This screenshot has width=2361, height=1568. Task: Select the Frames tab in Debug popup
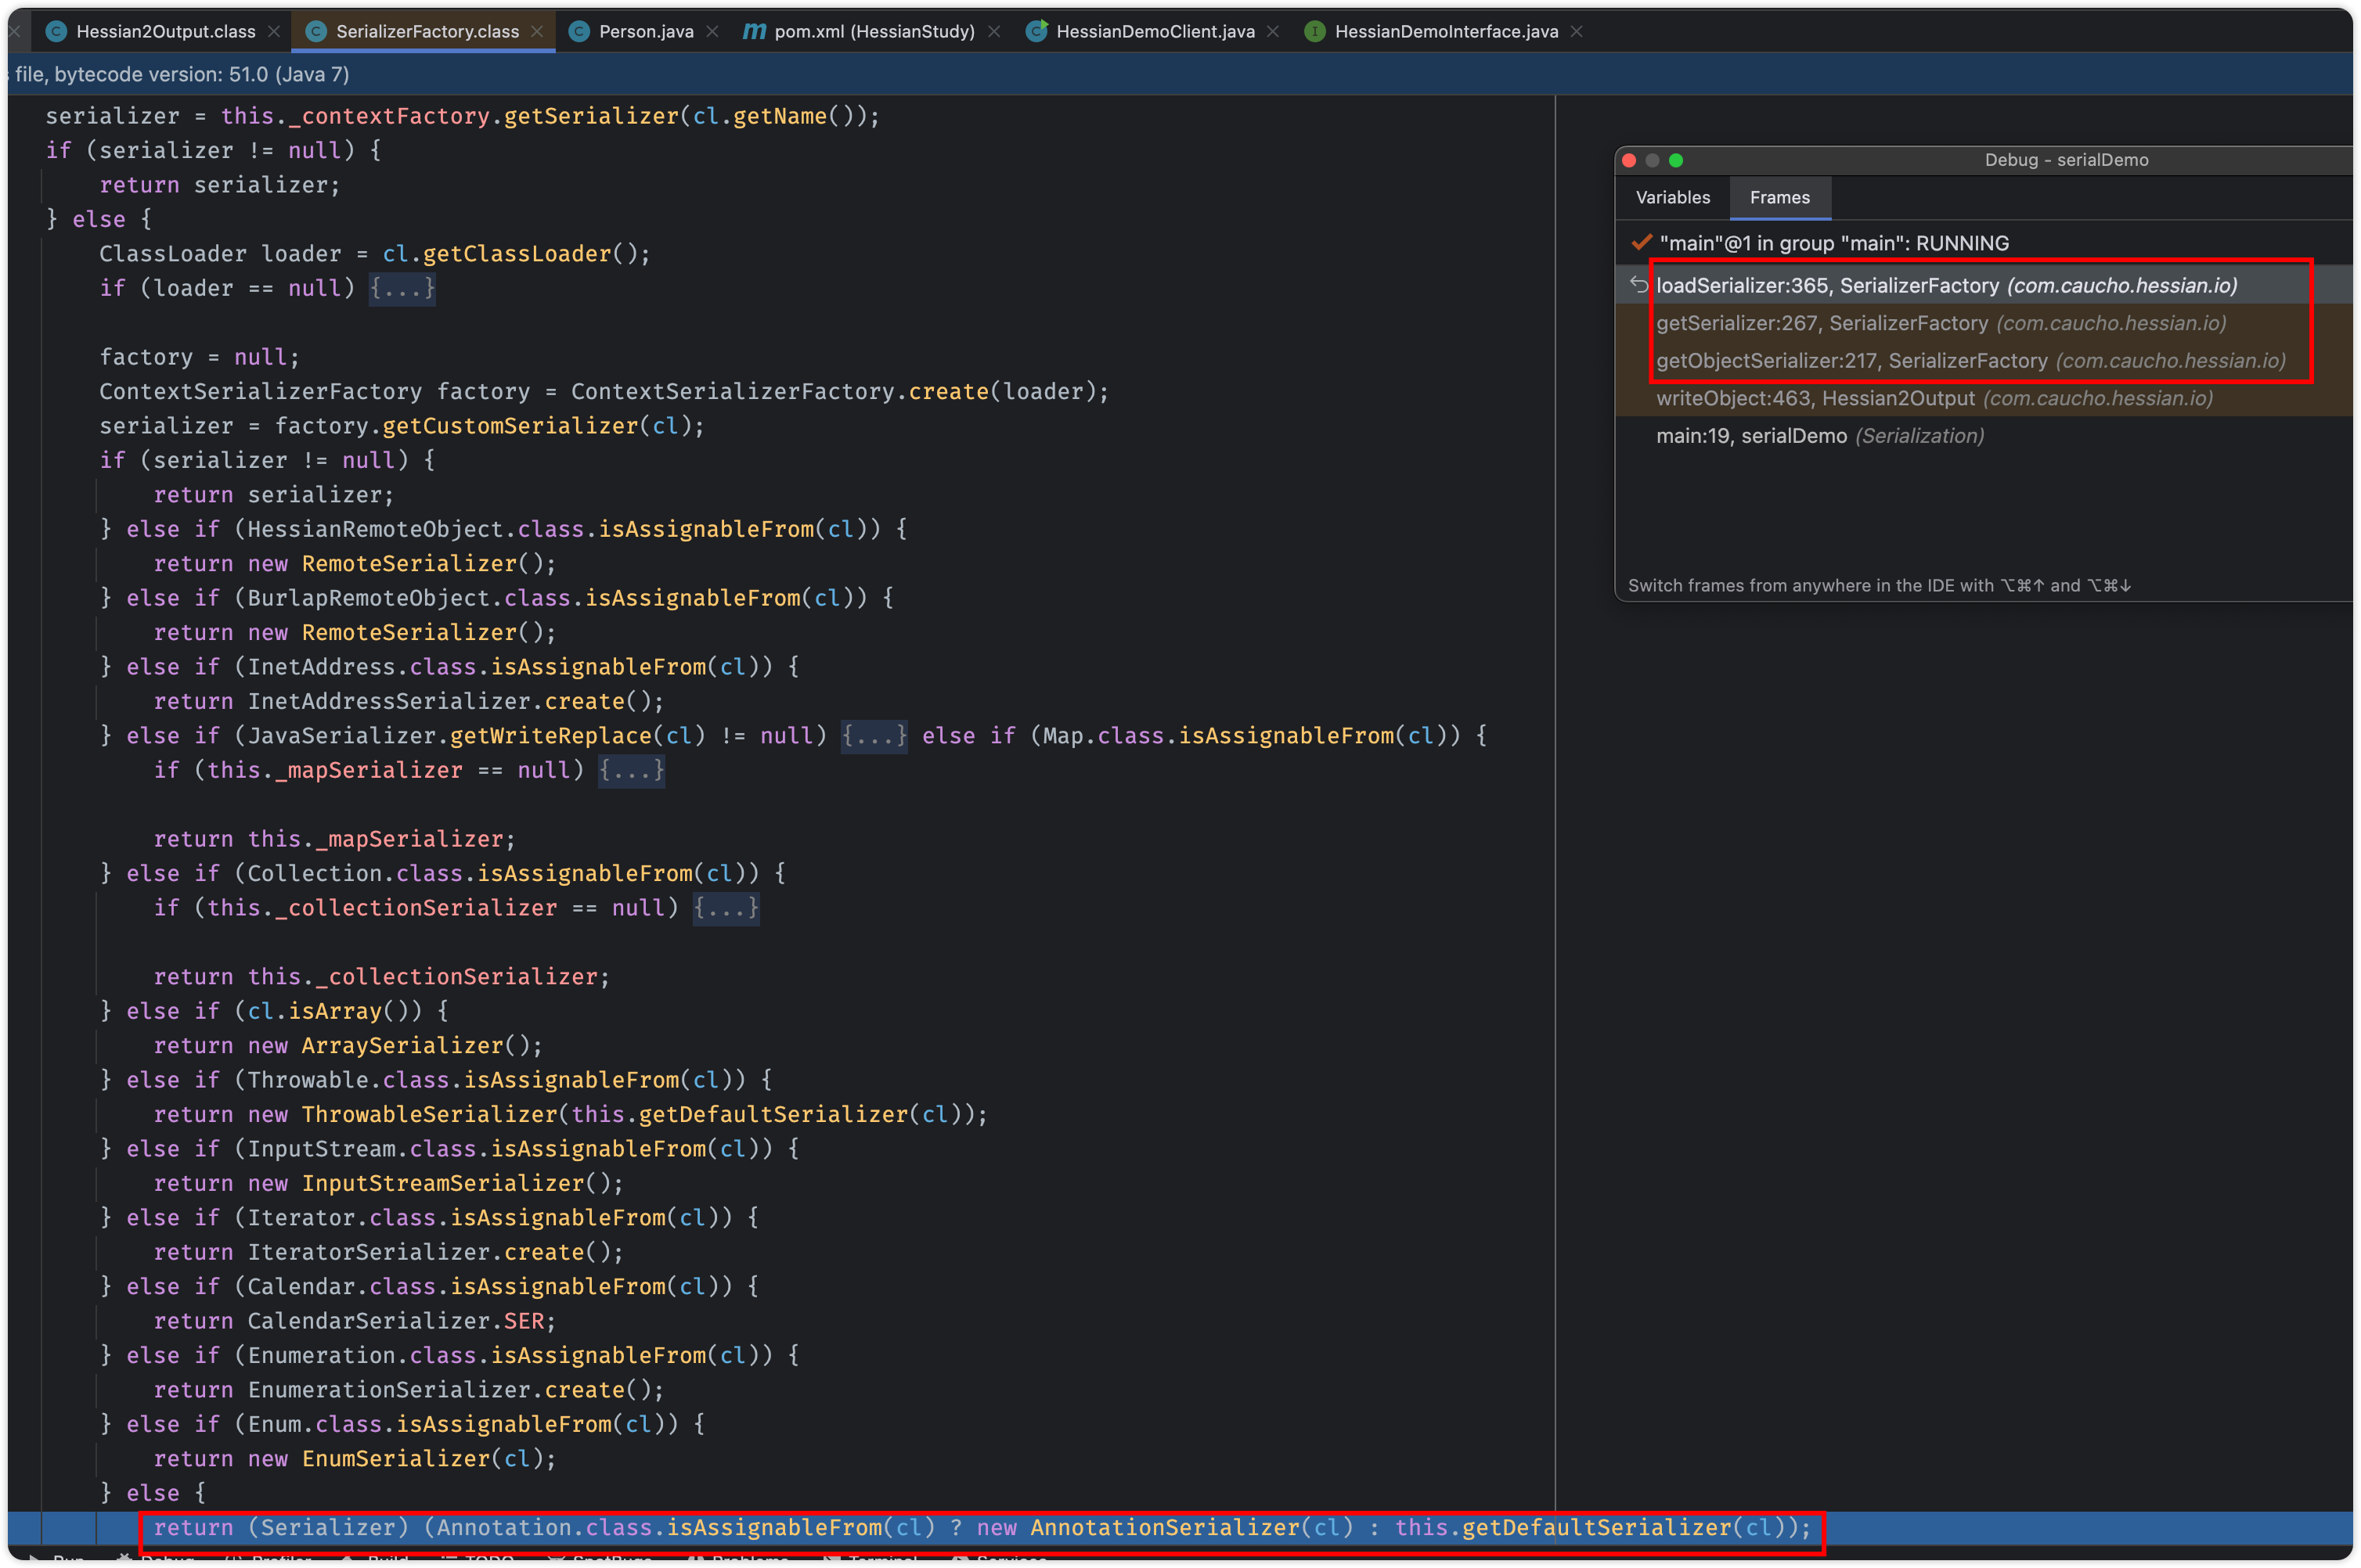pos(1779,197)
